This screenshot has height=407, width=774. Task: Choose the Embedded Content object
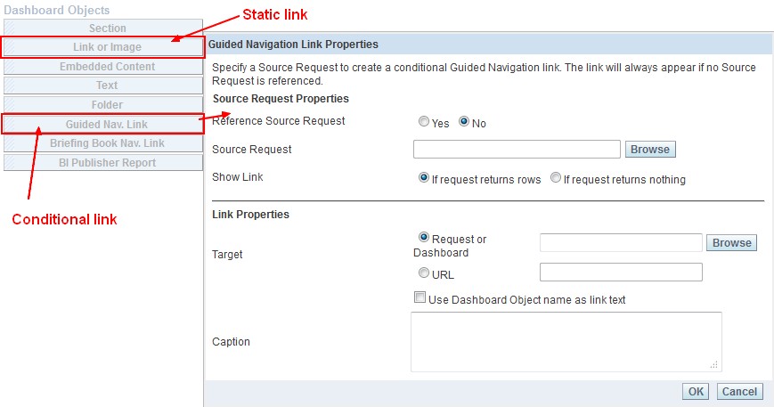pyautogui.click(x=107, y=67)
